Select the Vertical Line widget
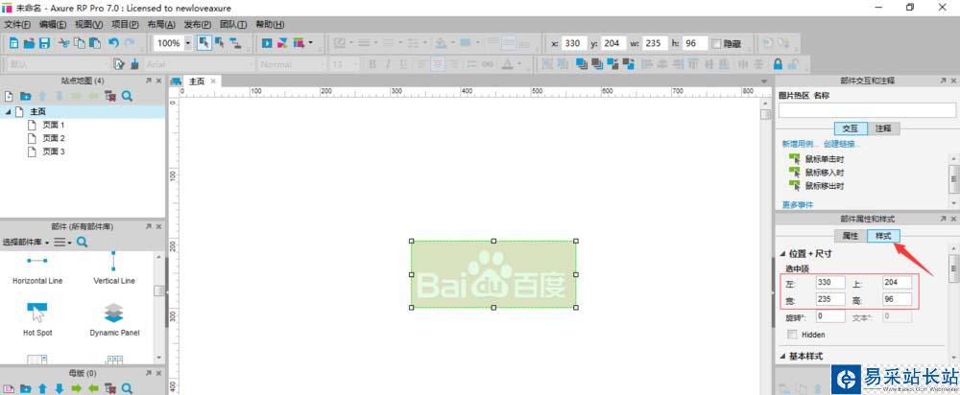The width and height of the screenshot is (960, 395). tap(114, 267)
